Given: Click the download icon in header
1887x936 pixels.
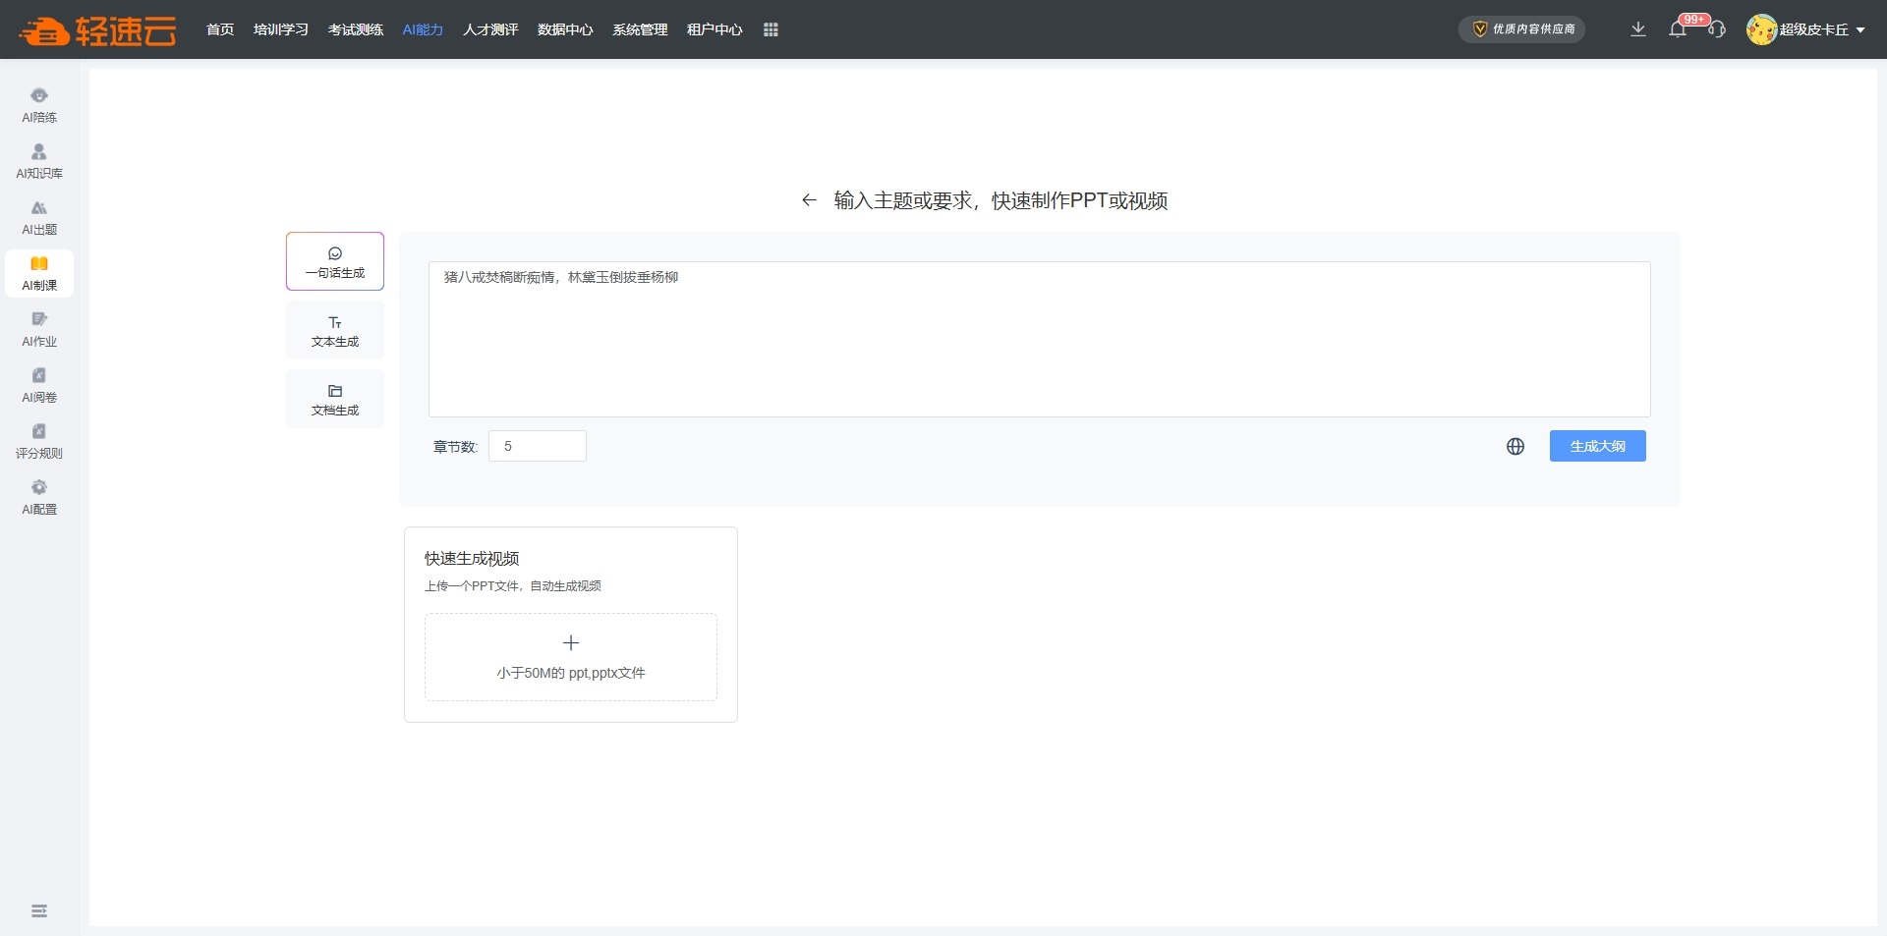Looking at the screenshot, I should 1638,29.
